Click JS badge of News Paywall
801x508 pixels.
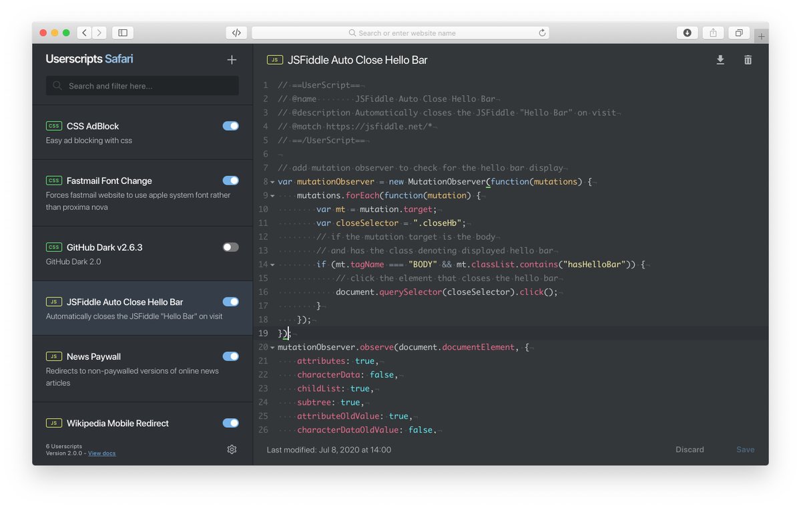(53, 357)
